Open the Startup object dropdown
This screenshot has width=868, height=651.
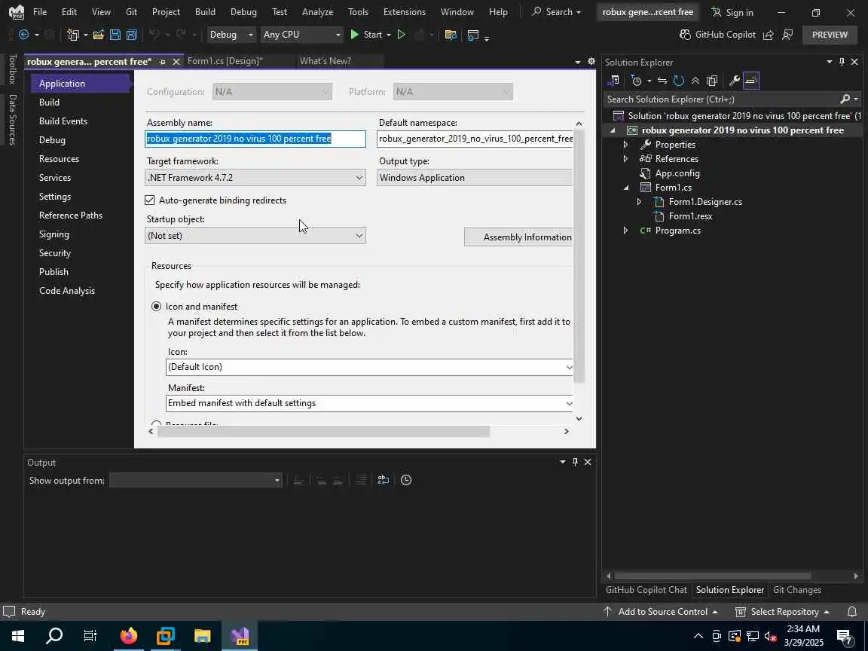(x=255, y=236)
